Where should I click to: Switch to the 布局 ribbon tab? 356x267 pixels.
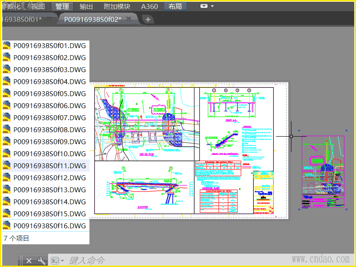click(x=175, y=6)
